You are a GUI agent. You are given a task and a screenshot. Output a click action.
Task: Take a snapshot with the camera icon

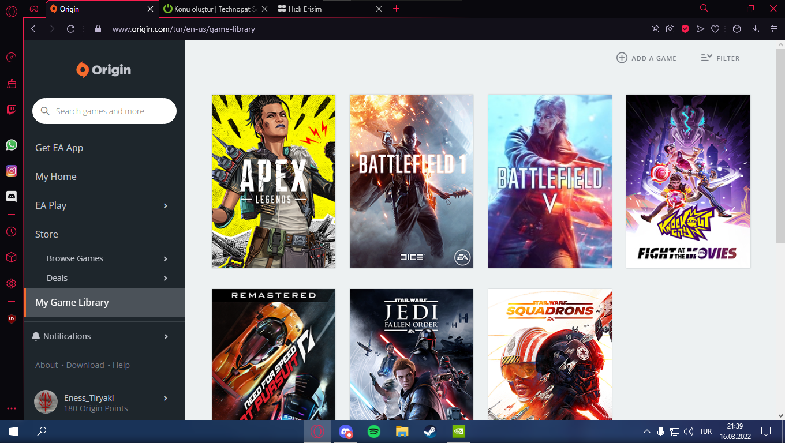(670, 29)
